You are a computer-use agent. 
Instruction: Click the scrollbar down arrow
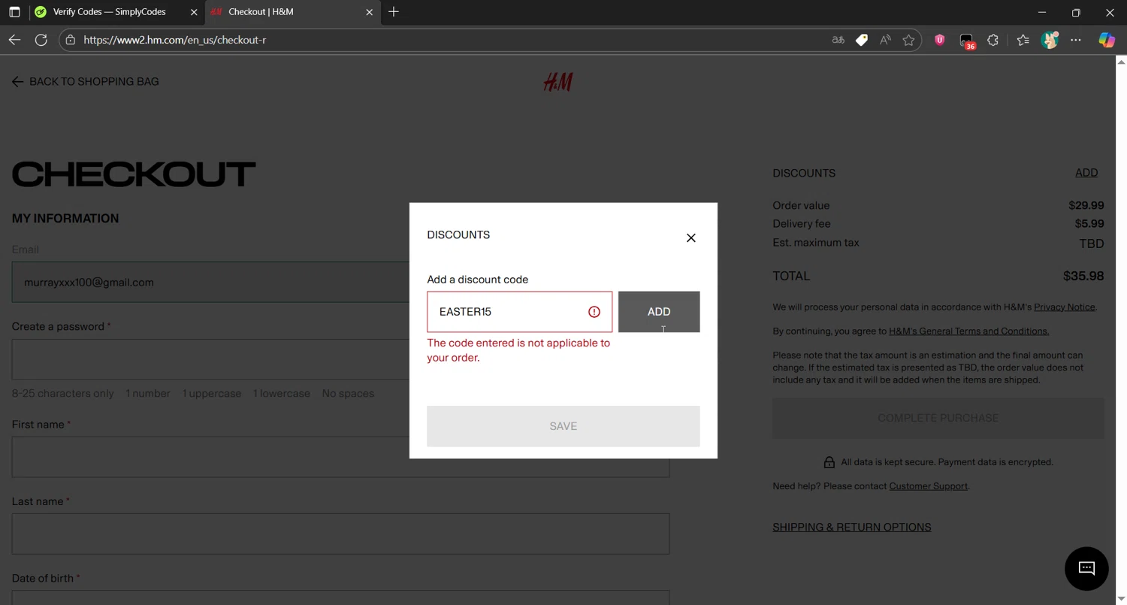[x=1121, y=599]
